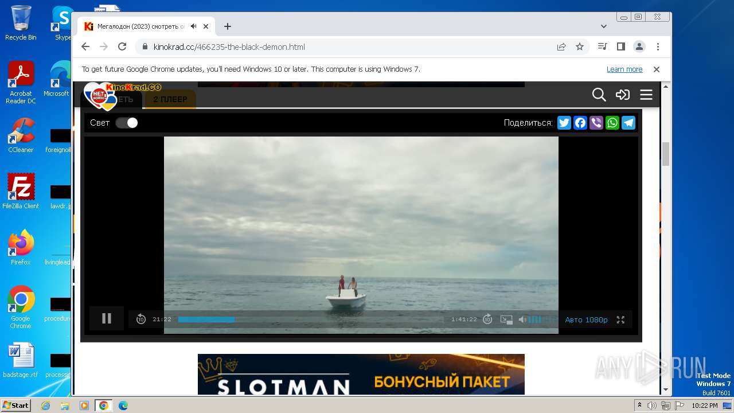Open a new Chrome tab
The height and width of the screenshot is (413, 734).
228,26
